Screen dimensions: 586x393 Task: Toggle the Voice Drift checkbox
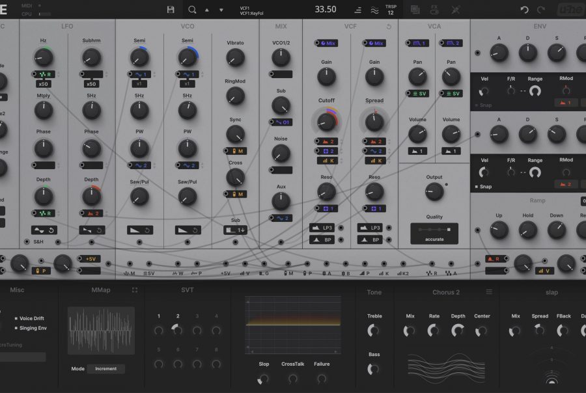click(x=16, y=318)
